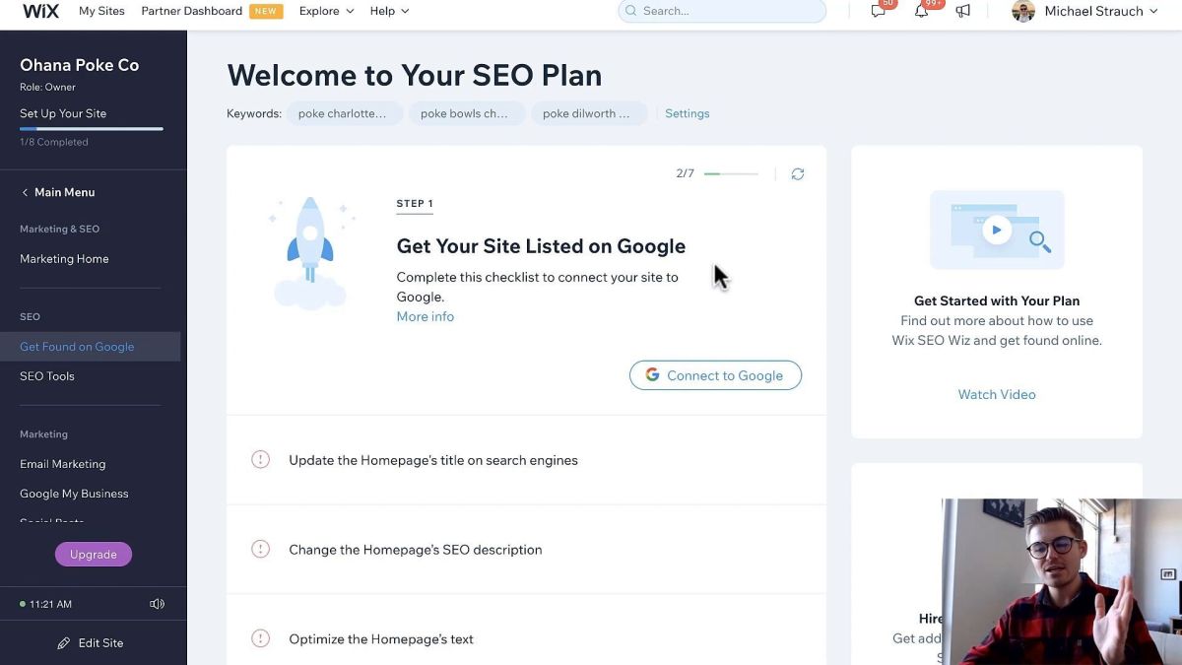Expand the Explore dropdown menu
Image resolution: width=1182 pixels, height=665 pixels.
(x=326, y=11)
